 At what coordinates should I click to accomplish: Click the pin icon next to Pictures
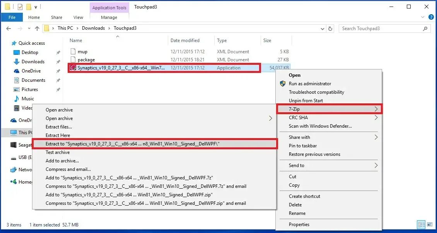coord(58,89)
